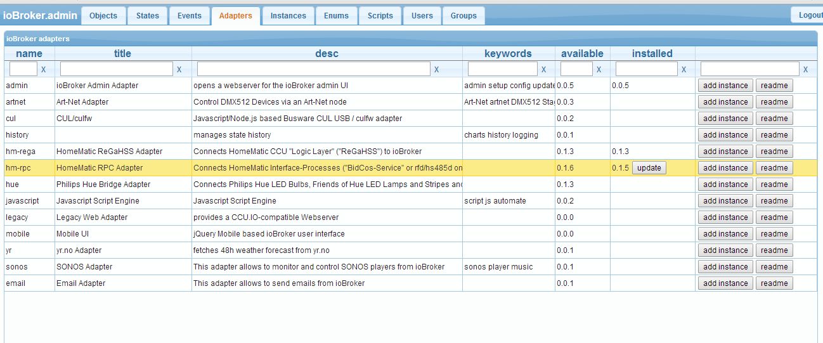This screenshot has width=823, height=343.
Task: Open the Objects tab
Action: 103,16
